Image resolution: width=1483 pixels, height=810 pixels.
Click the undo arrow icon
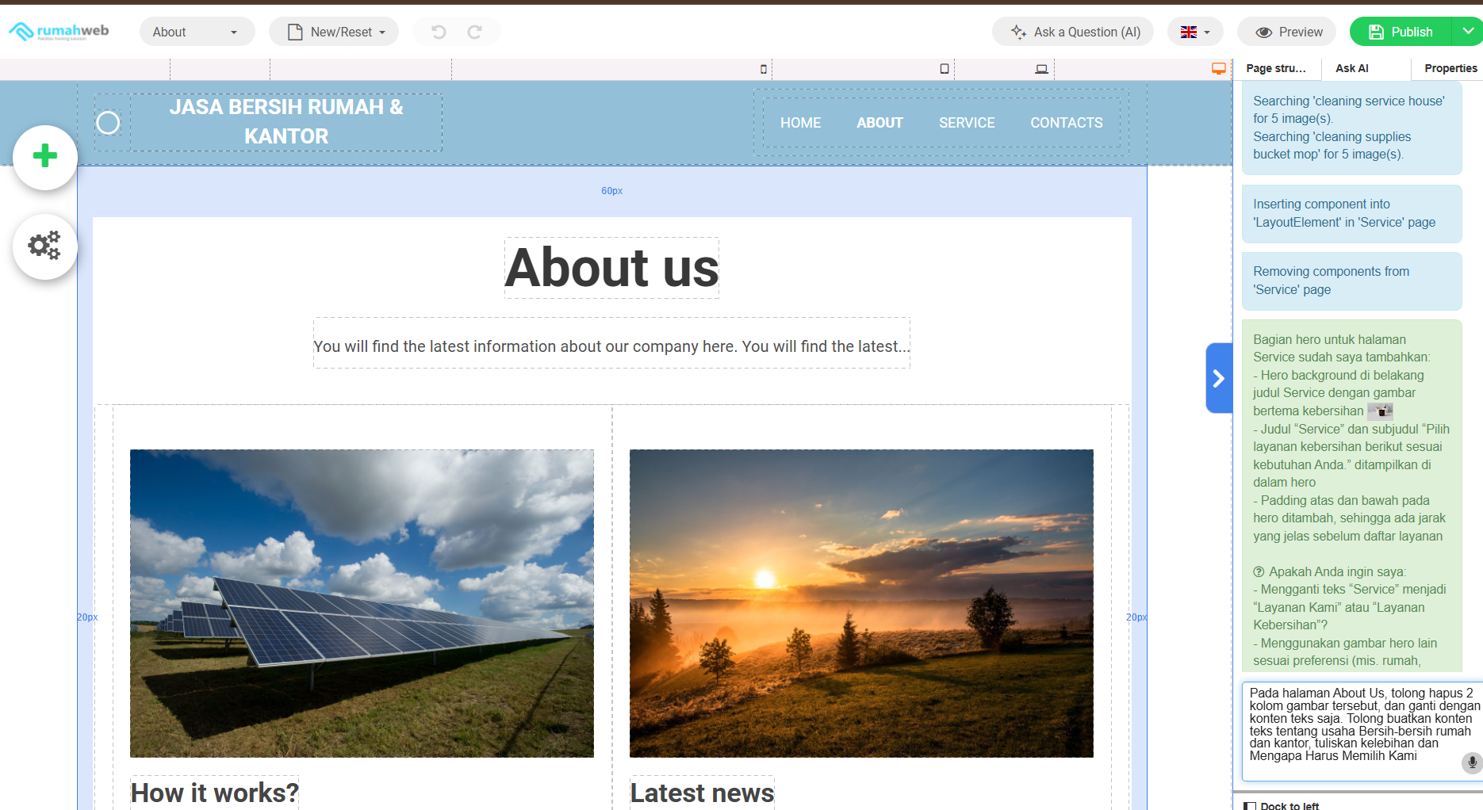click(x=439, y=32)
